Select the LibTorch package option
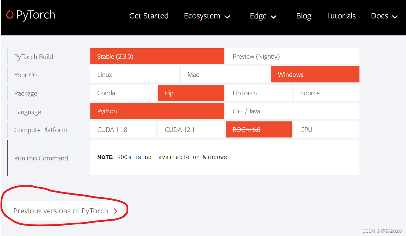This screenshot has width=406, height=236. click(x=259, y=93)
